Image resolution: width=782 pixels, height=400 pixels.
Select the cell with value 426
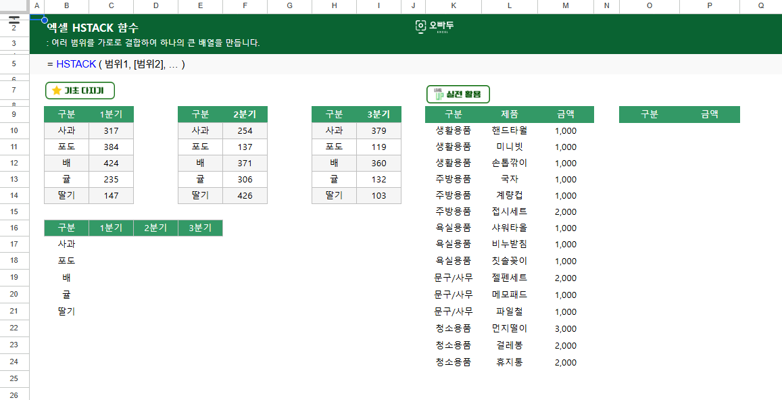point(245,195)
